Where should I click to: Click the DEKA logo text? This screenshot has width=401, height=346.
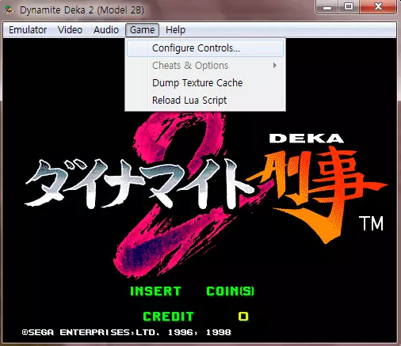307,139
